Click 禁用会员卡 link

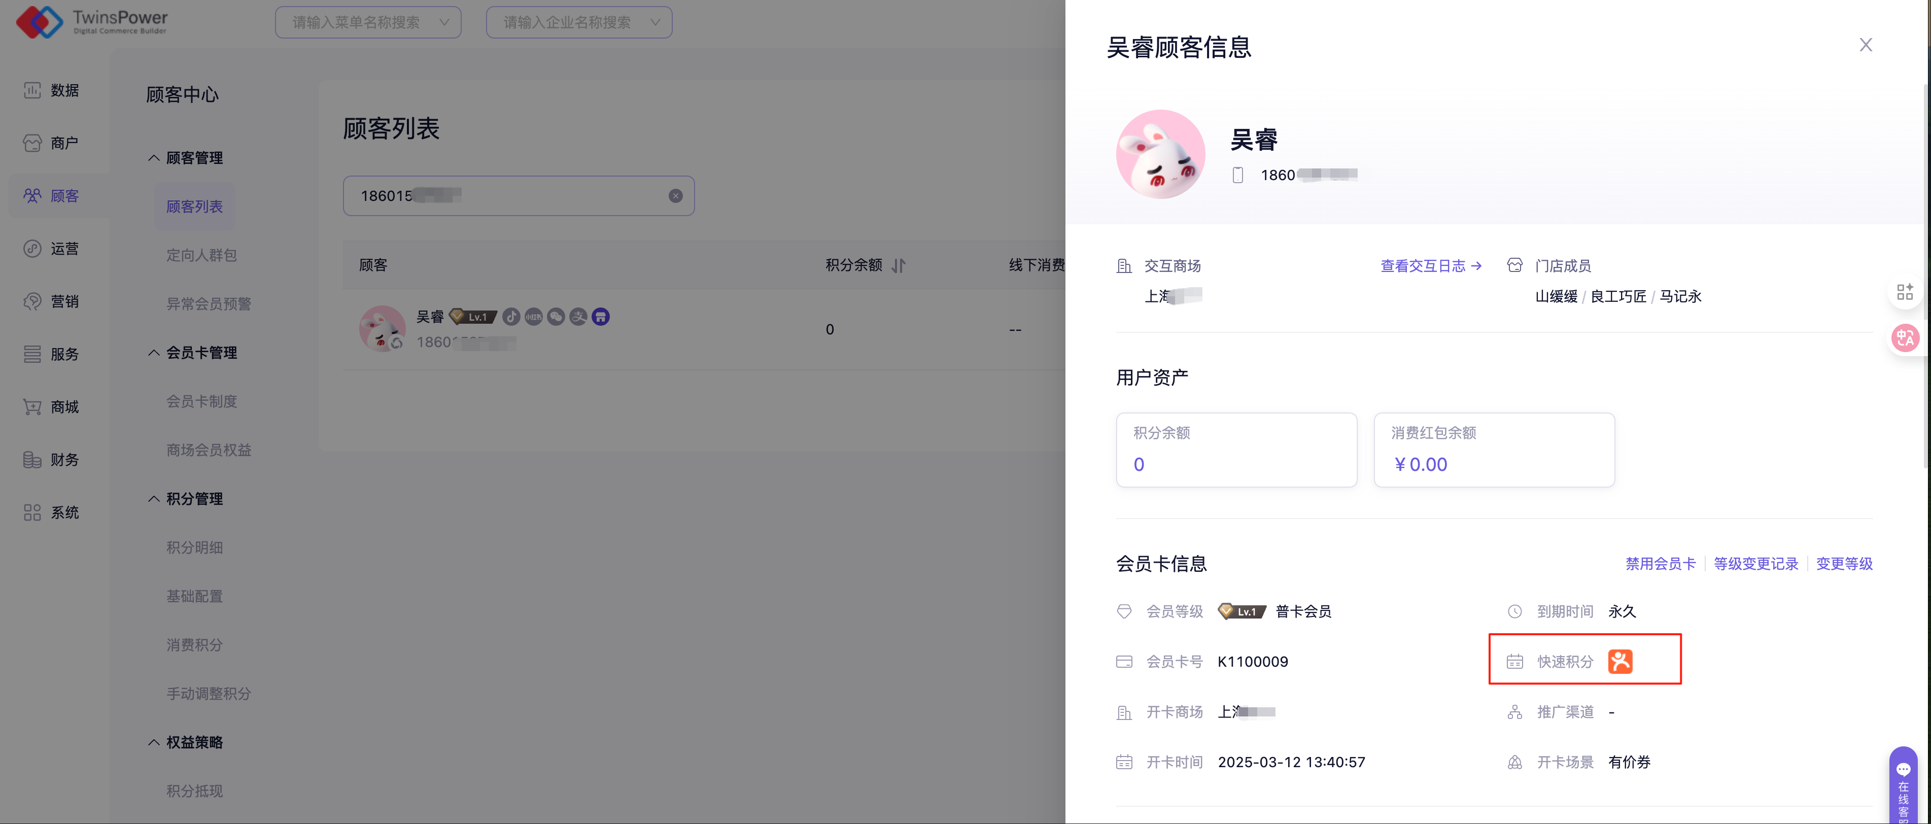point(1660,564)
